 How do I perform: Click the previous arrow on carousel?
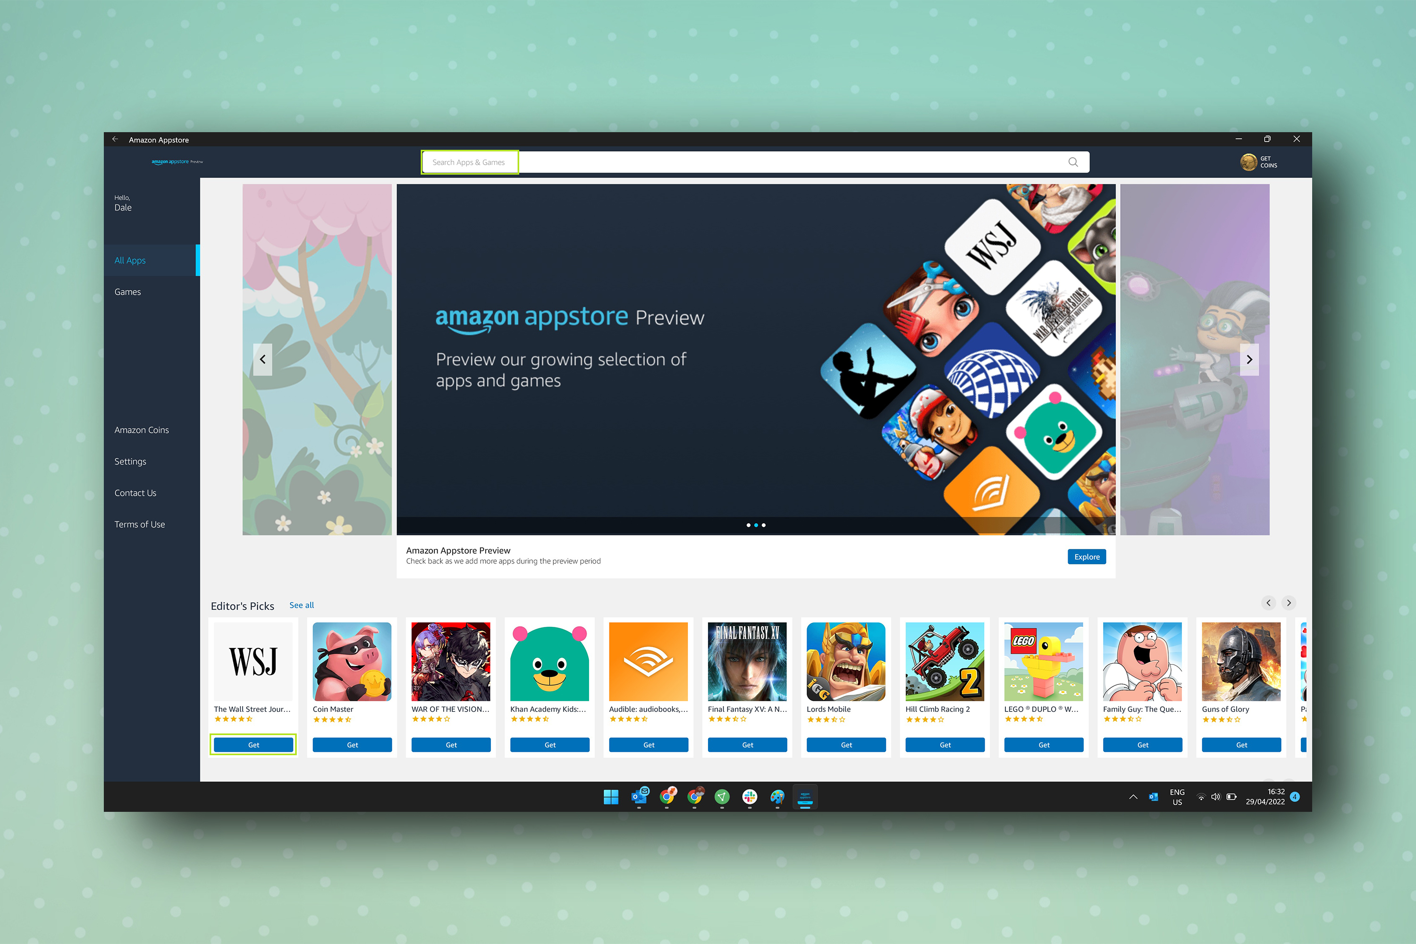[x=262, y=359]
